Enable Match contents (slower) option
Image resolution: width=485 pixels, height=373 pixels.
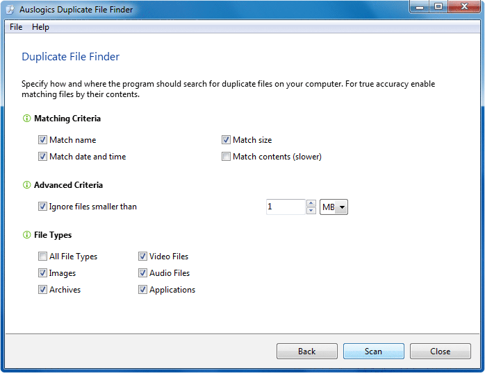pos(226,157)
